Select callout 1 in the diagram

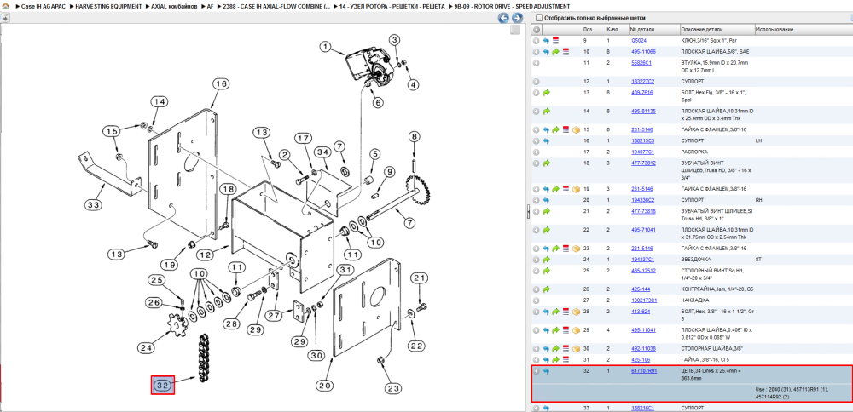coord(325,47)
